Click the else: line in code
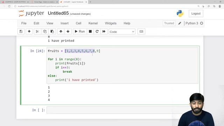This screenshot has height=126, width=224. click(x=52, y=76)
